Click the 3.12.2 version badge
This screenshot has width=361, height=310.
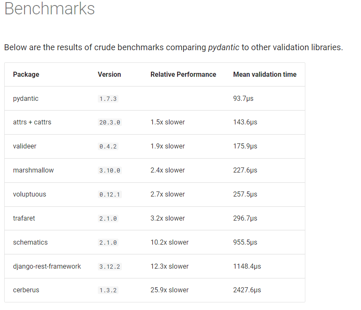tap(110, 267)
